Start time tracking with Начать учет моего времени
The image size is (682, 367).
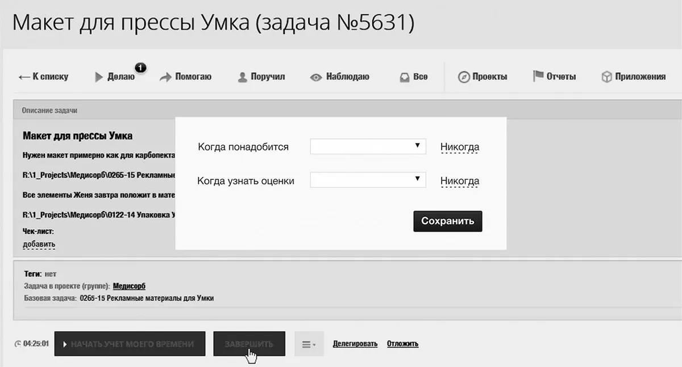click(x=130, y=344)
